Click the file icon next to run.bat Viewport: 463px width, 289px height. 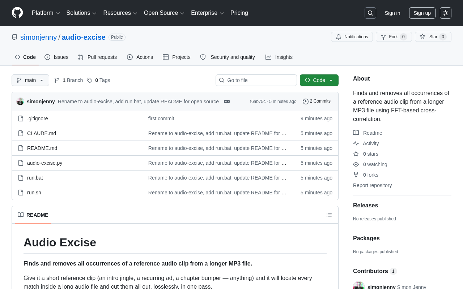(21, 178)
